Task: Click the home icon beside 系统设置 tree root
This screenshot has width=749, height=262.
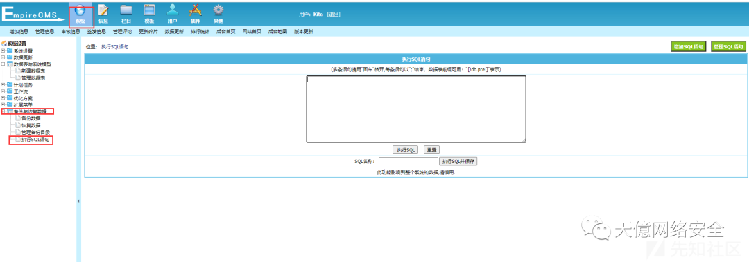Action: pyautogui.click(x=4, y=44)
